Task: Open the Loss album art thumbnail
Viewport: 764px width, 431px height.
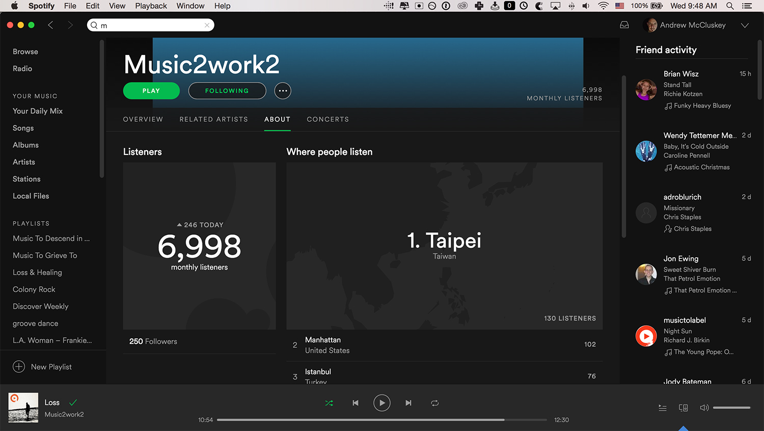Action: [23, 408]
